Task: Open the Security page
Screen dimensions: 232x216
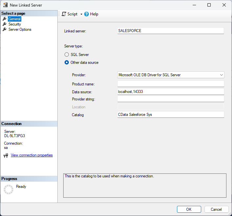Action: point(15,24)
